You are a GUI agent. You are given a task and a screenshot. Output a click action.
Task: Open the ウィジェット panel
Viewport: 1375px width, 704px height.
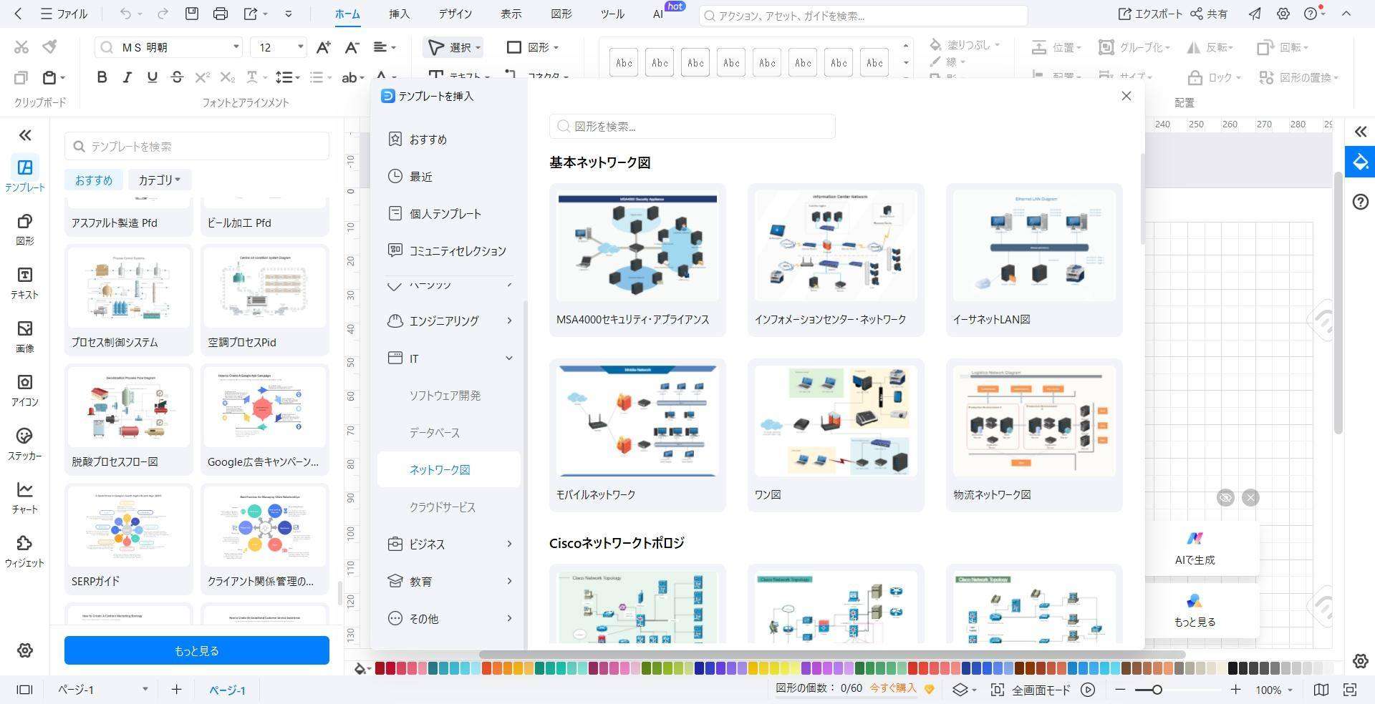(x=25, y=551)
